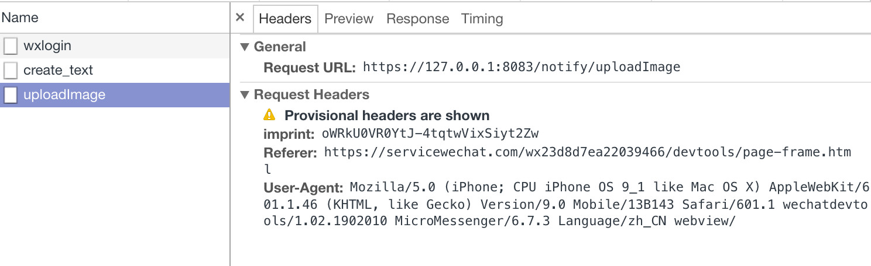Click the wxlogin file icon
Viewport: 871px width, 266px height.
11,46
